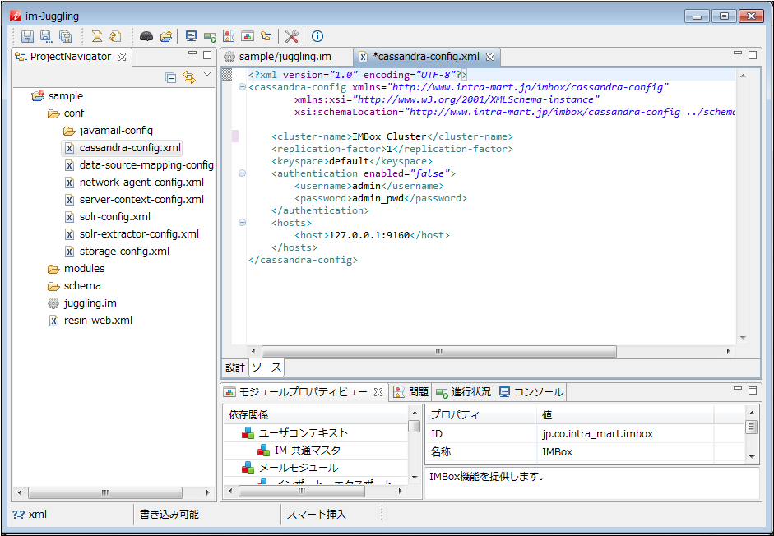Click the page refresh arrows toolbar icon
This screenshot has height=536, width=774.
(115, 36)
